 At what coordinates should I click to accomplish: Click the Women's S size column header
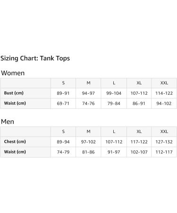pyautogui.click(x=63, y=83)
